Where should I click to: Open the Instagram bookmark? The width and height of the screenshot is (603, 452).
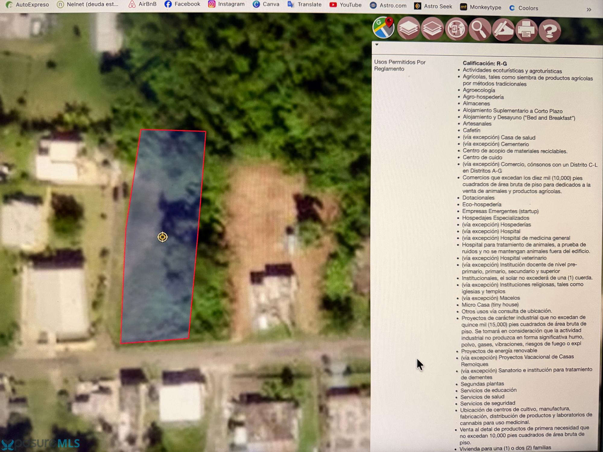[x=226, y=4]
